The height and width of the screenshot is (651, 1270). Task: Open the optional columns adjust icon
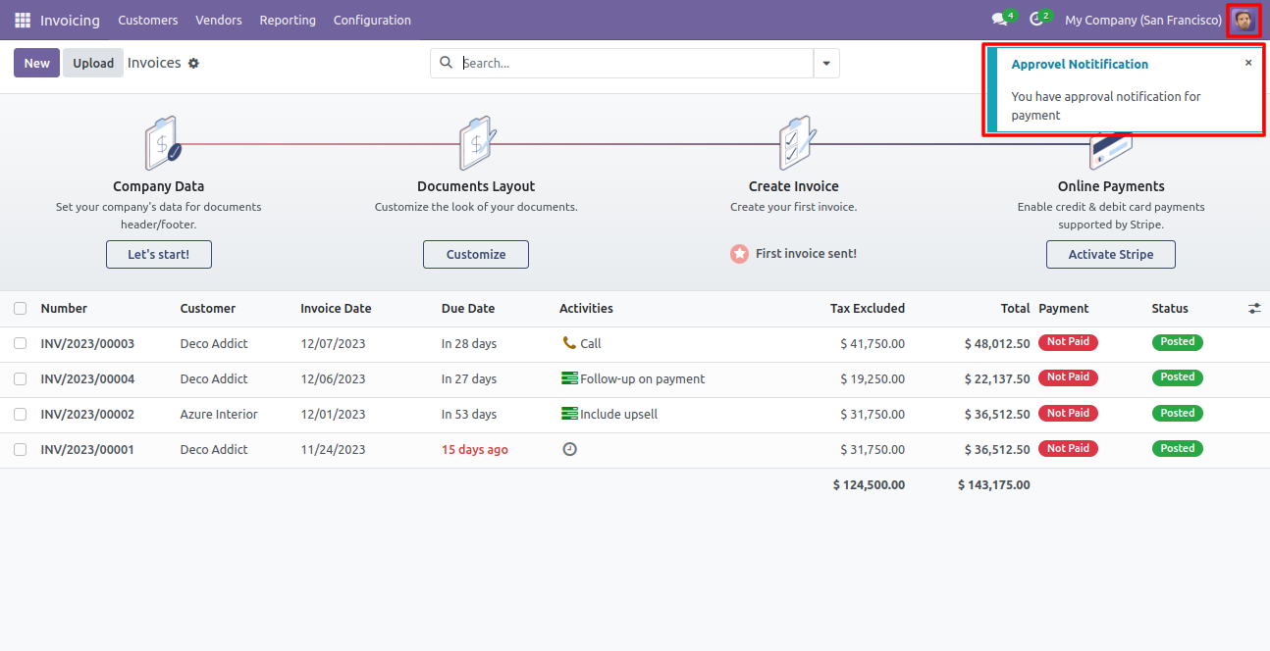1254,309
